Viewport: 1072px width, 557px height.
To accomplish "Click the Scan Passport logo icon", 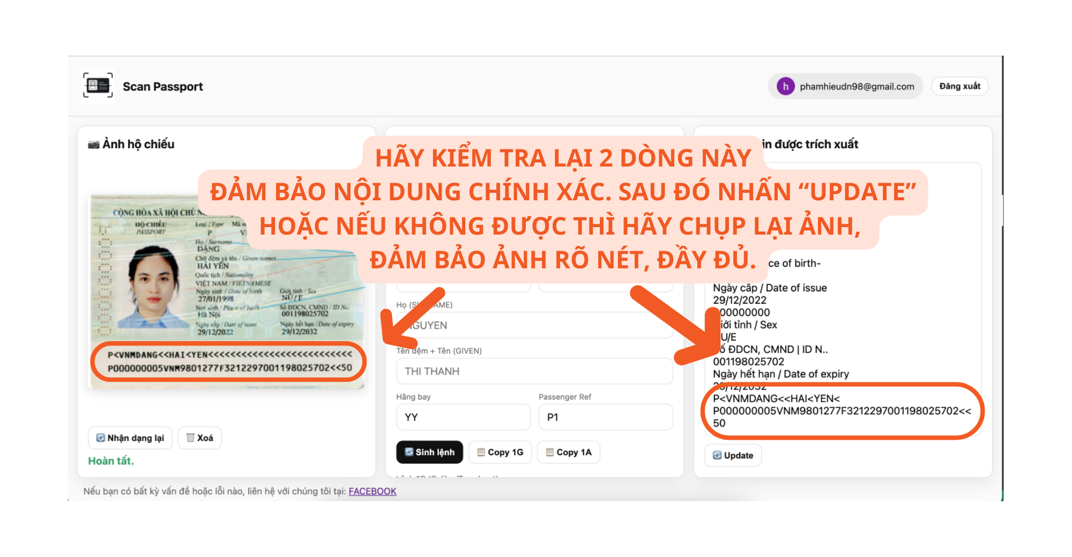I will [98, 86].
